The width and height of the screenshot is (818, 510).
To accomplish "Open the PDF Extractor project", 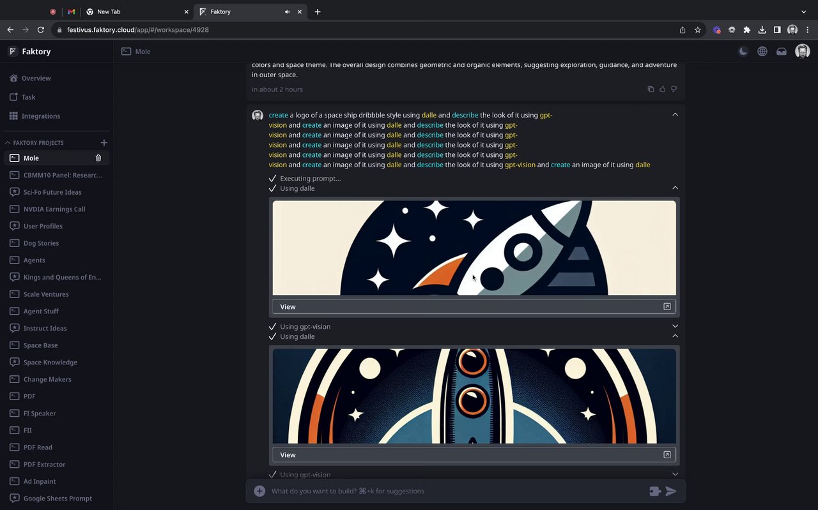I will 56,465.
